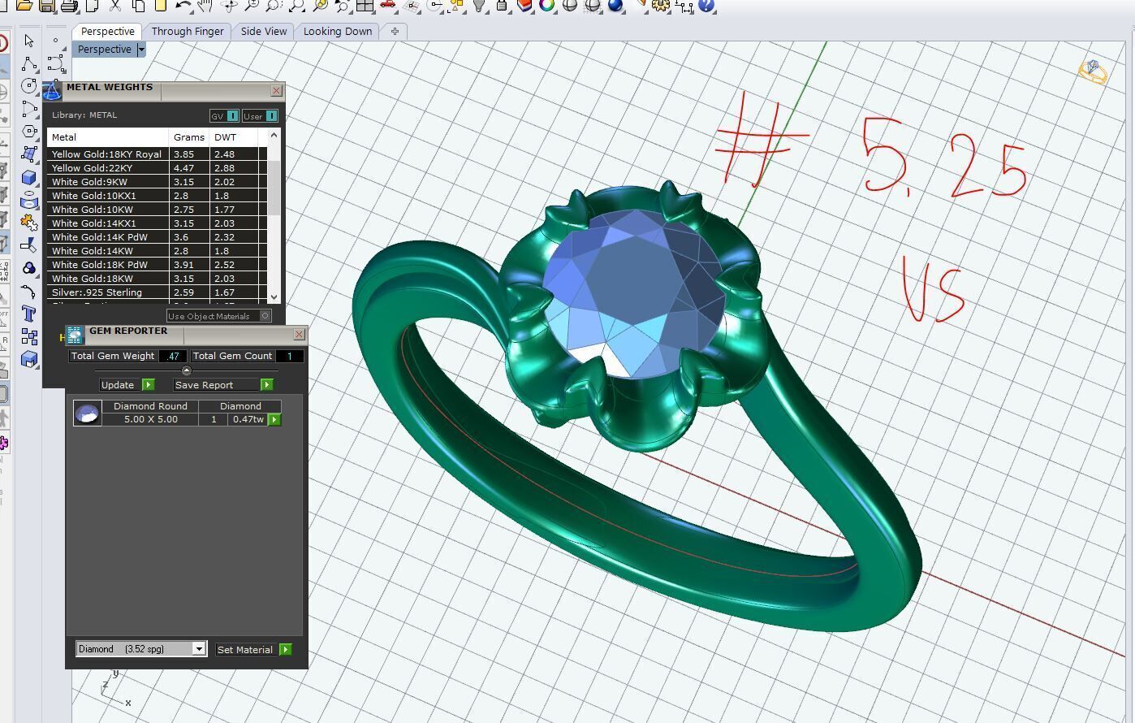Click the green arrow beside Update
This screenshot has width=1135, height=723.
pyautogui.click(x=148, y=384)
